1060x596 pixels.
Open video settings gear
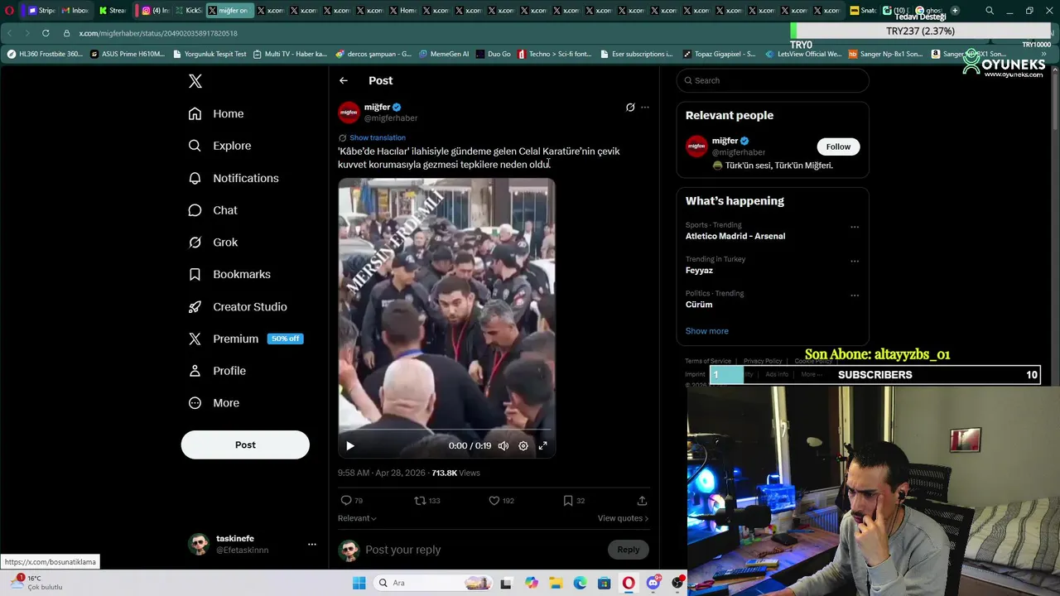523,445
